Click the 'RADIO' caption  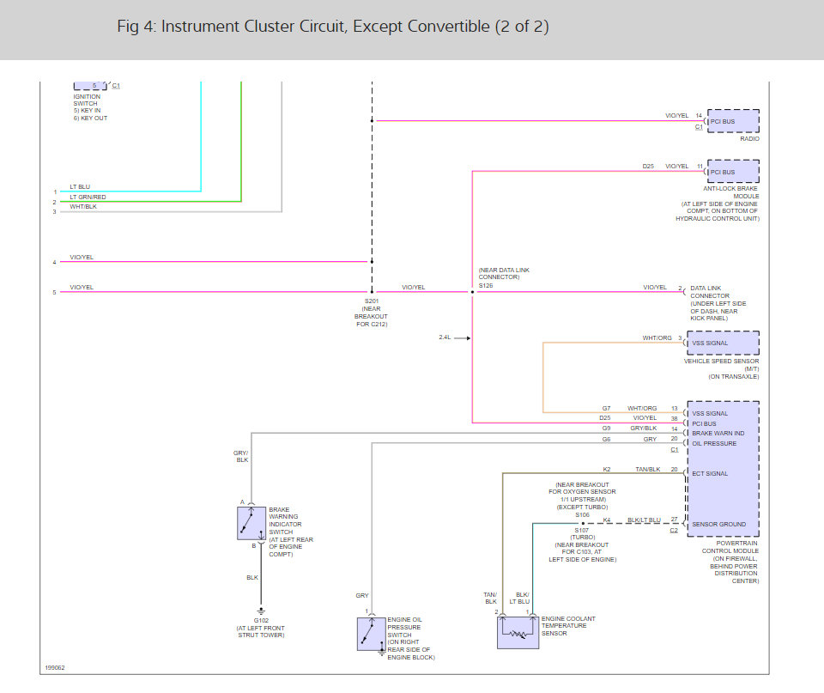pyautogui.click(x=749, y=139)
